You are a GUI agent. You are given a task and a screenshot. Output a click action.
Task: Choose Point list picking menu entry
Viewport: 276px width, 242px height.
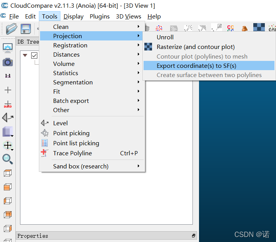click(92, 143)
